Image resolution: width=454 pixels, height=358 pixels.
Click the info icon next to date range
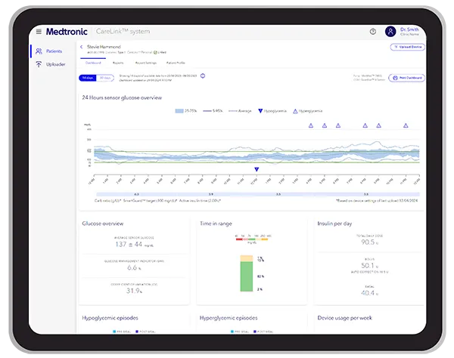(203, 76)
